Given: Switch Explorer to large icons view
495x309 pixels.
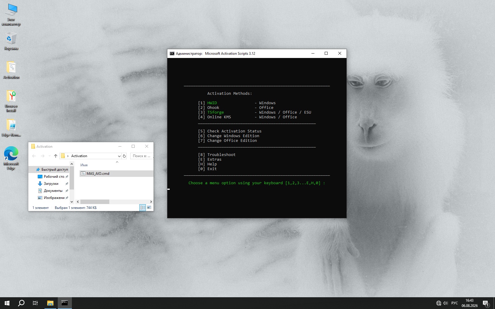Looking at the screenshot, I should [x=149, y=207].
